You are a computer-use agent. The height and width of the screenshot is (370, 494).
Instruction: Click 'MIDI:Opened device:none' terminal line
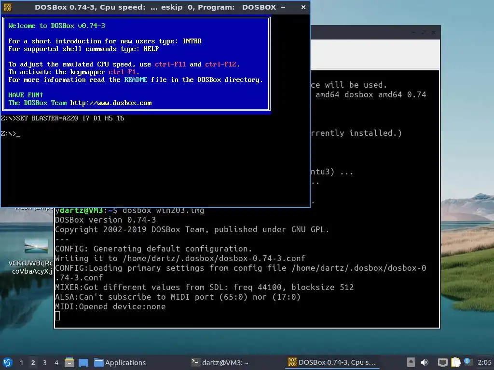click(110, 307)
